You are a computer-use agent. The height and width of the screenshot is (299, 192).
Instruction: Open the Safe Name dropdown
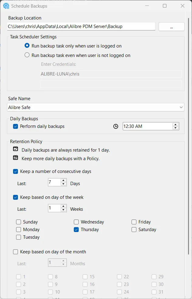pos(95,107)
